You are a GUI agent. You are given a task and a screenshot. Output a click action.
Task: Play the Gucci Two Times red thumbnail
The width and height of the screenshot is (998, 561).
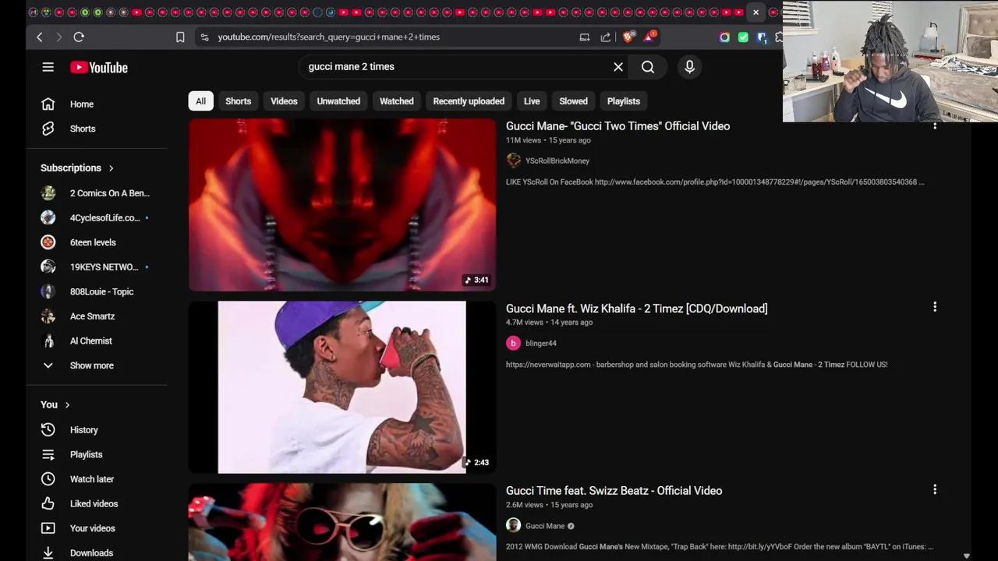coord(342,205)
